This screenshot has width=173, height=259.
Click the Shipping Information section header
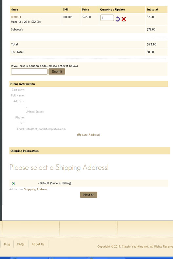point(90,151)
